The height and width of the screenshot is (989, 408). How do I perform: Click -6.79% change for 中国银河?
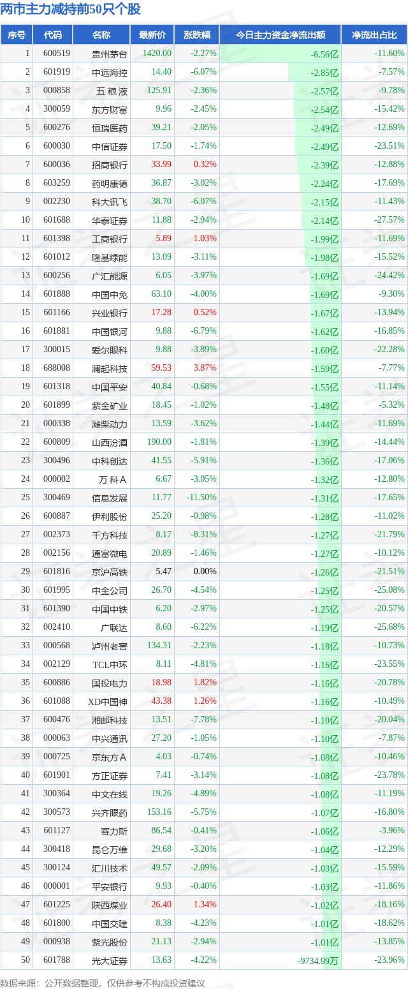click(x=204, y=331)
